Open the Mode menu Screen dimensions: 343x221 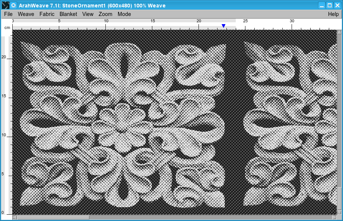(x=124, y=14)
